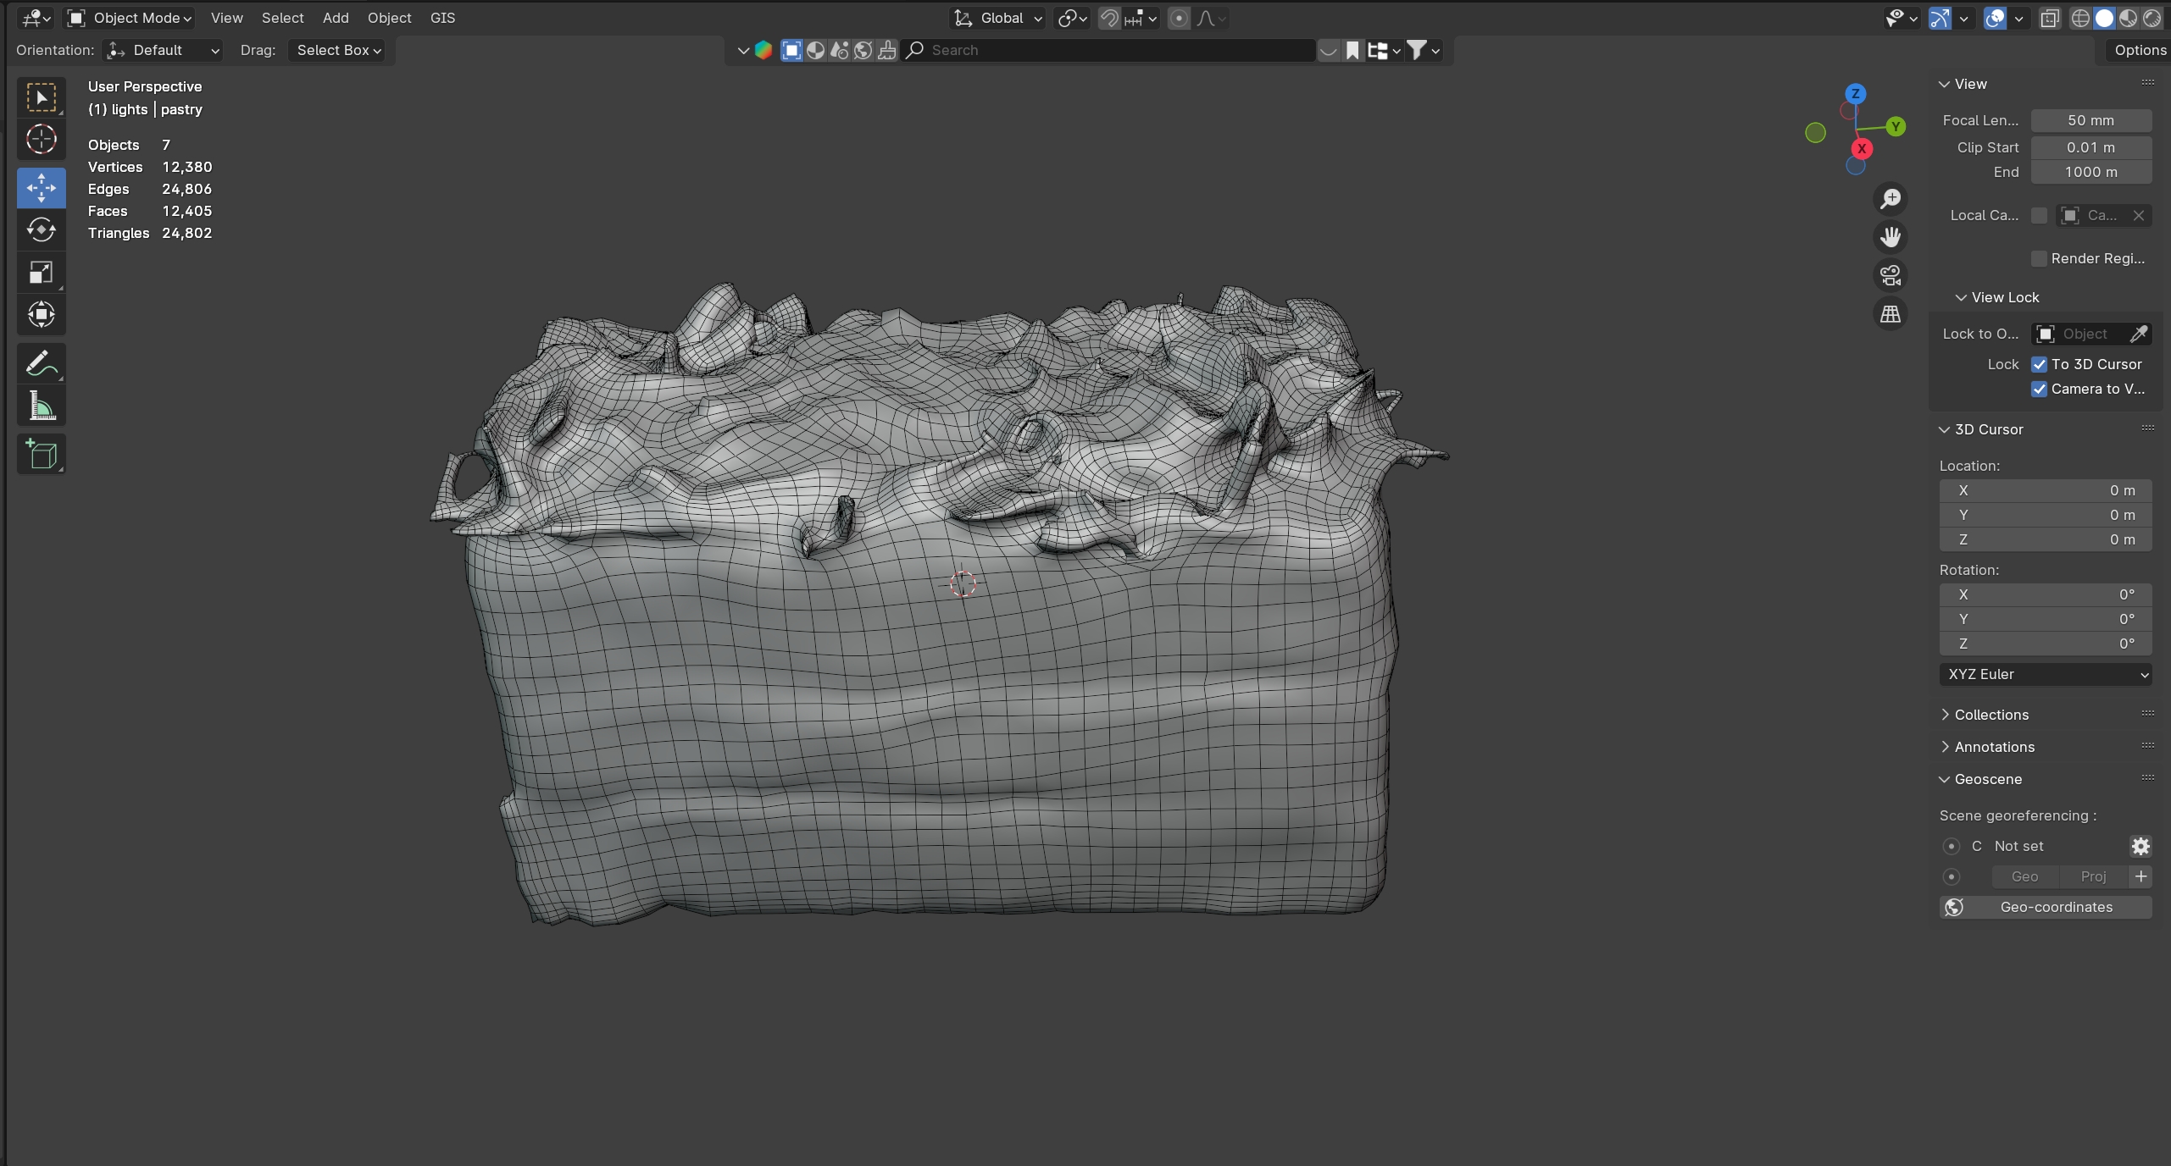Select the Measure tool
Screen dimensions: 2171x1166
tap(41, 406)
